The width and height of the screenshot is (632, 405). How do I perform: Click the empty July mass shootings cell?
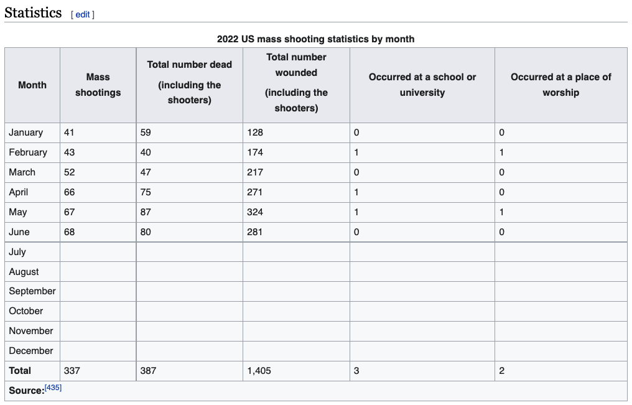click(98, 252)
